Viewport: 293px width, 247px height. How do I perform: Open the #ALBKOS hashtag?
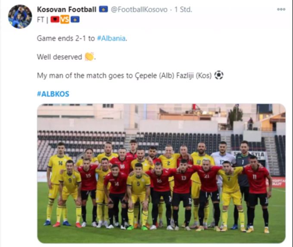pos(53,94)
